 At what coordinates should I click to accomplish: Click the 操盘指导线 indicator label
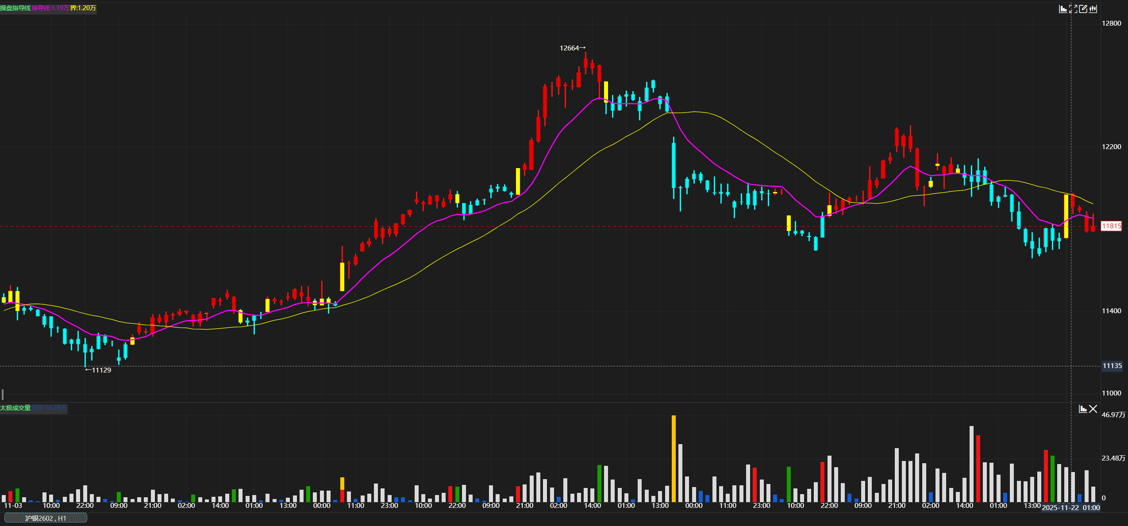15,8
